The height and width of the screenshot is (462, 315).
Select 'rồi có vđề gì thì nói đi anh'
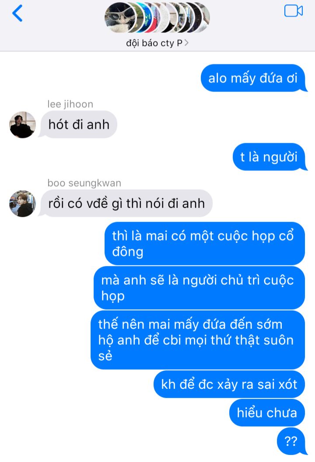(x=126, y=203)
